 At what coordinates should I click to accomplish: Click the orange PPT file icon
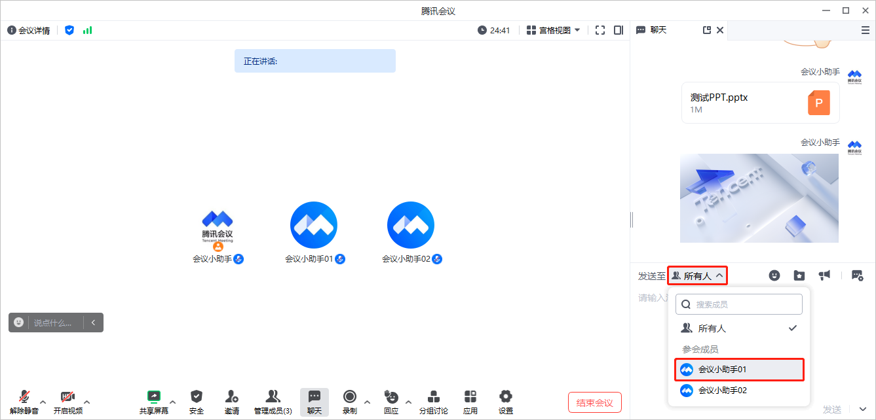click(819, 103)
